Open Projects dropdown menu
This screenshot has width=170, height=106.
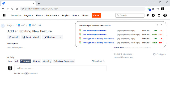pos(29,15)
